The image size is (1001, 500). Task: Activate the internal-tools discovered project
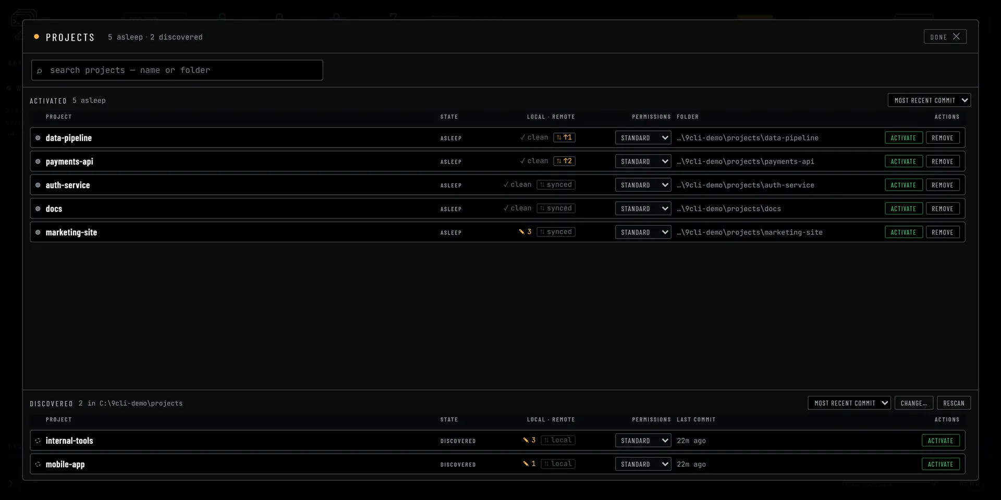point(941,441)
